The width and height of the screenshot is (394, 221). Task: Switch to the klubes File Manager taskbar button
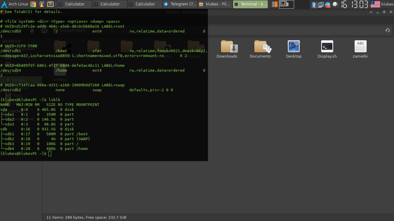coord(215,4)
